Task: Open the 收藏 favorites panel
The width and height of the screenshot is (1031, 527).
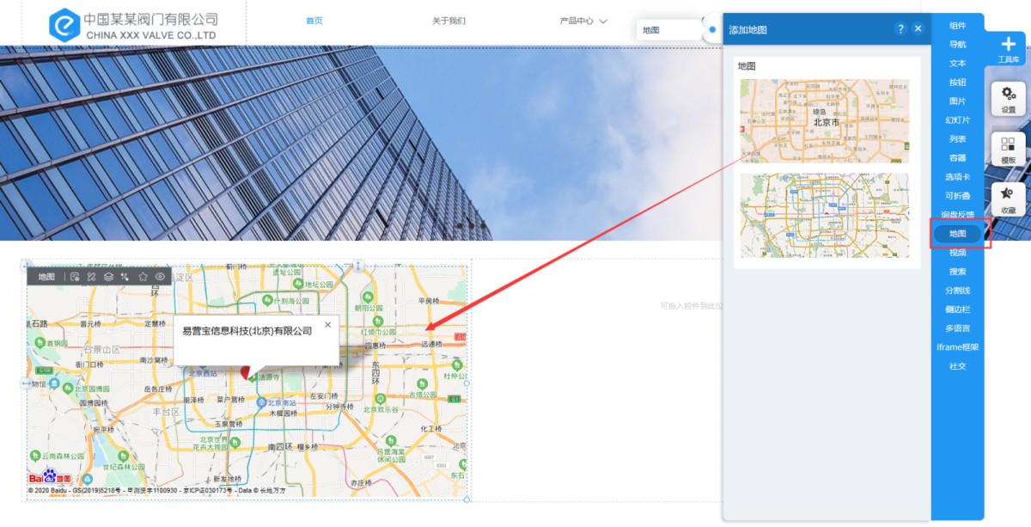Action: tap(1008, 199)
